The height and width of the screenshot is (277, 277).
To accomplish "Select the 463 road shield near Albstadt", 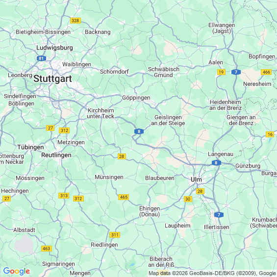I will pyautogui.click(x=47, y=249).
